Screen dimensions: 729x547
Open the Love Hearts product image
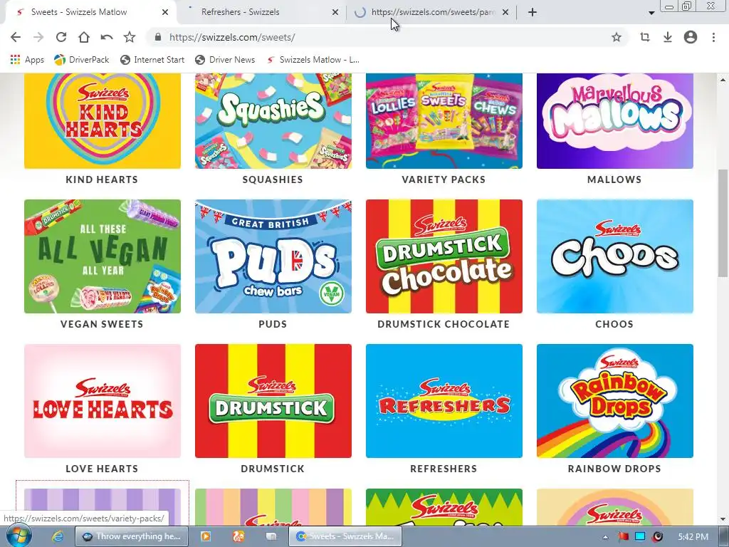[x=103, y=401]
